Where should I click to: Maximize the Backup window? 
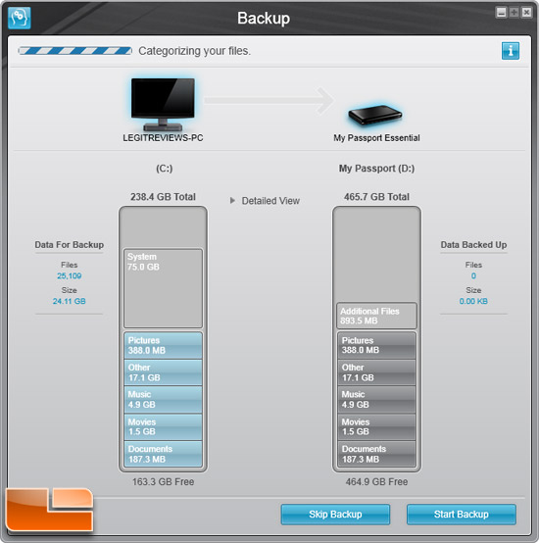point(514,13)
